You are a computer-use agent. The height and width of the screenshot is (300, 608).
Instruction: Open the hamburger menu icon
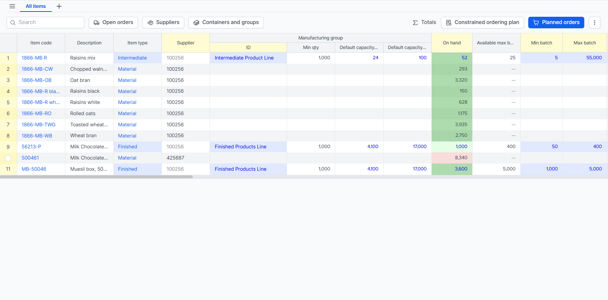[12, 6]
